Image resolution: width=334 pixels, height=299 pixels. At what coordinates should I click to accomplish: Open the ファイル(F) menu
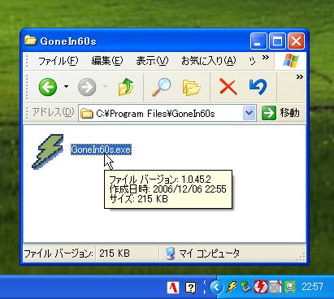(x=59, y=61)
